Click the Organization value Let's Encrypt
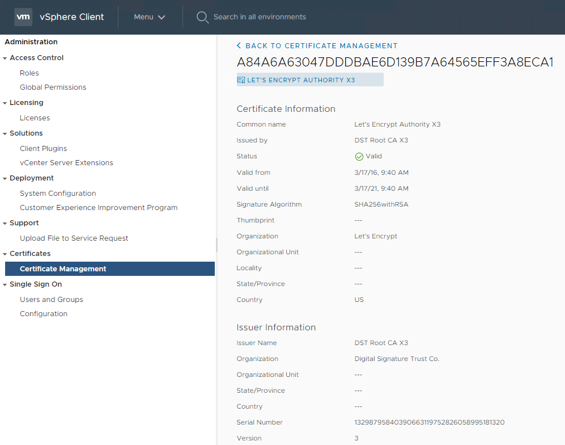 tap(376, 236)
